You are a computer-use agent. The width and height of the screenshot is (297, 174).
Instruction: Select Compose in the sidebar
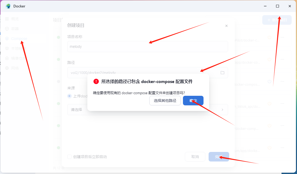[x=16, y=39]
